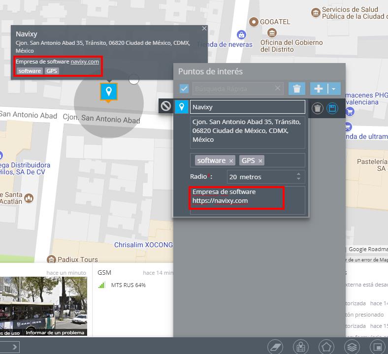
Task: Click the Tienda de neveras shop marker
Action: 241,34
